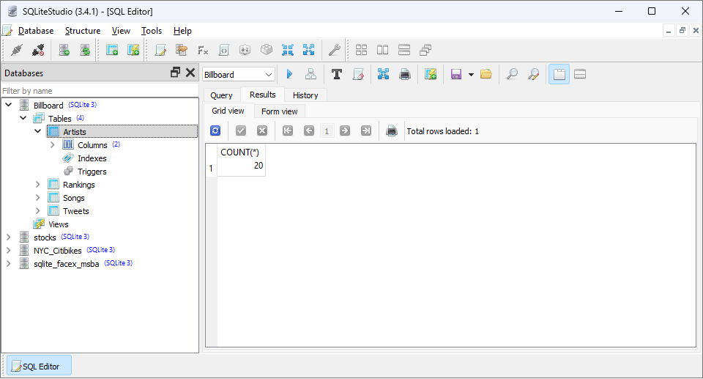Viewport: 703px width, 379px height.
Task: Click the Edit database icon
Action: (85, 50)
